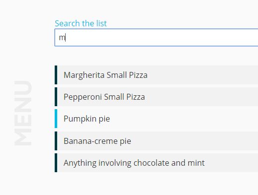Click dark accent bar beside Banana-creme pie

pos(56,141)
